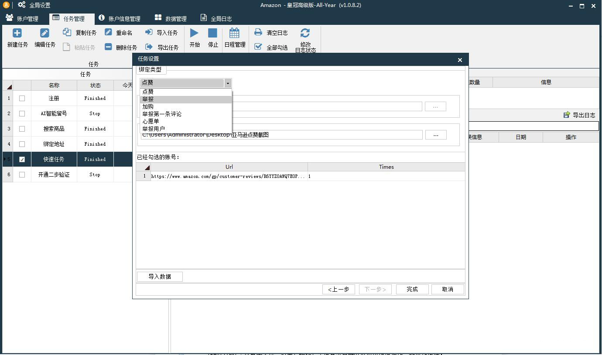This screenshot has width=602, height=355.
Task: Select 举报第一条评论 option
Action: [x=186, y=114]
